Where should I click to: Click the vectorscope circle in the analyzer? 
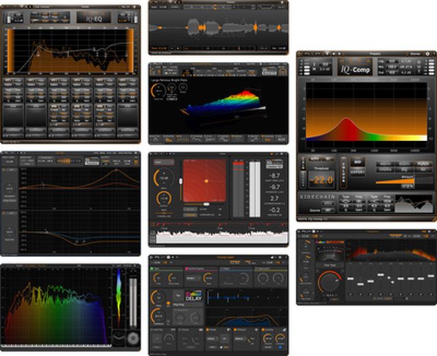[133, 339]
